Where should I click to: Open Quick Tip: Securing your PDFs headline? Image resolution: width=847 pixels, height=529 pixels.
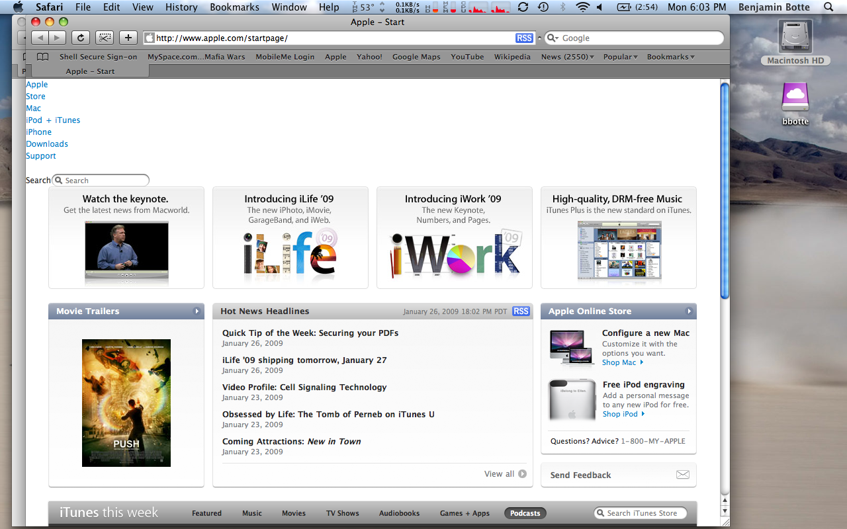[310, 333]
